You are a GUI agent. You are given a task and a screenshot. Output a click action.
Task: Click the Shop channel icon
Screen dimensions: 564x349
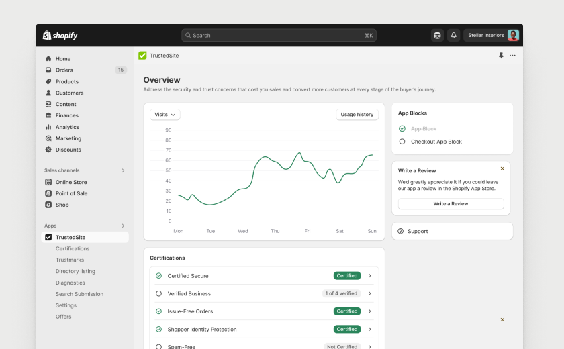[x=48, y=205]
